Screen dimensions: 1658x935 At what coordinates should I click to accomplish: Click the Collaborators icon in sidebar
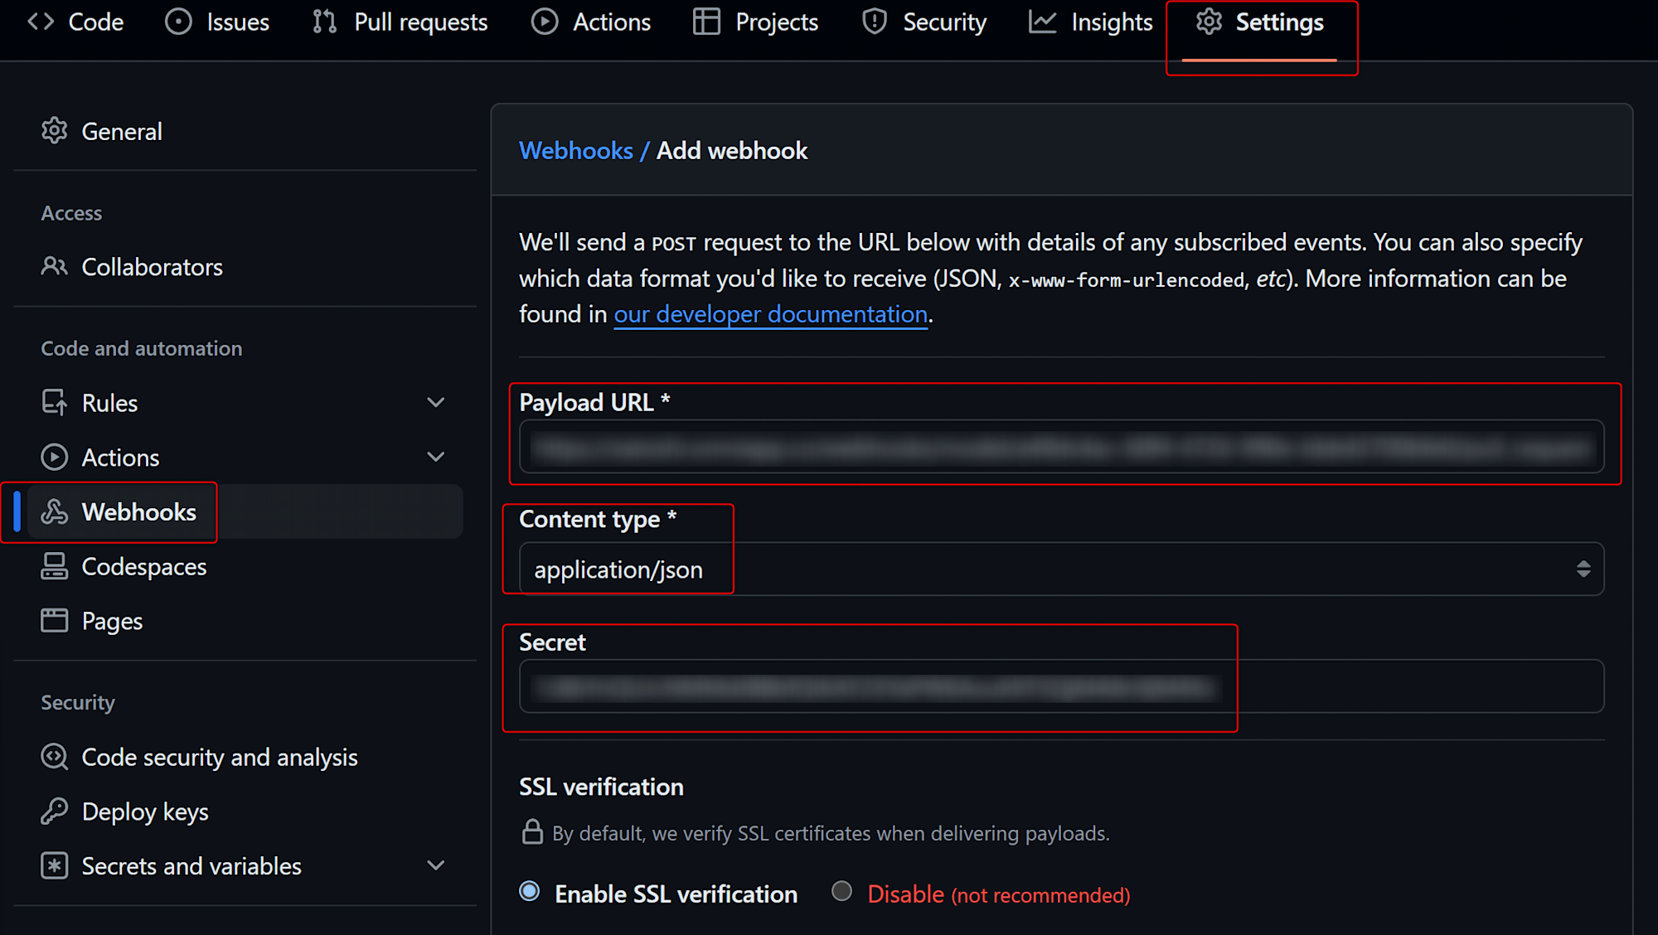(x=54, y=267)
